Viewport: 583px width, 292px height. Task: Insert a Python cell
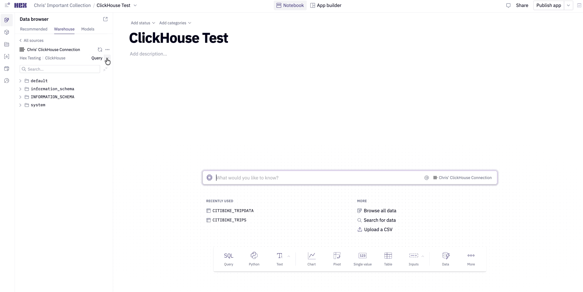254,258
